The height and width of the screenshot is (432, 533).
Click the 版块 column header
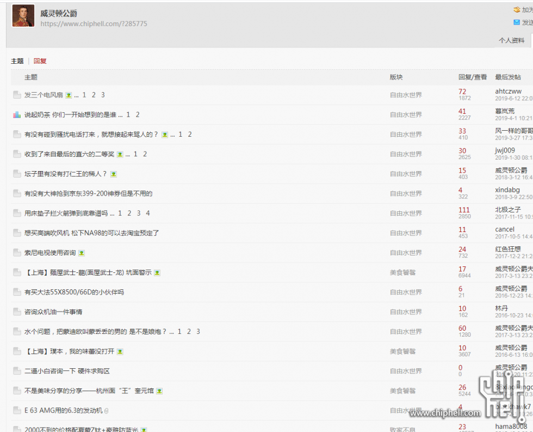pos(396,77)
